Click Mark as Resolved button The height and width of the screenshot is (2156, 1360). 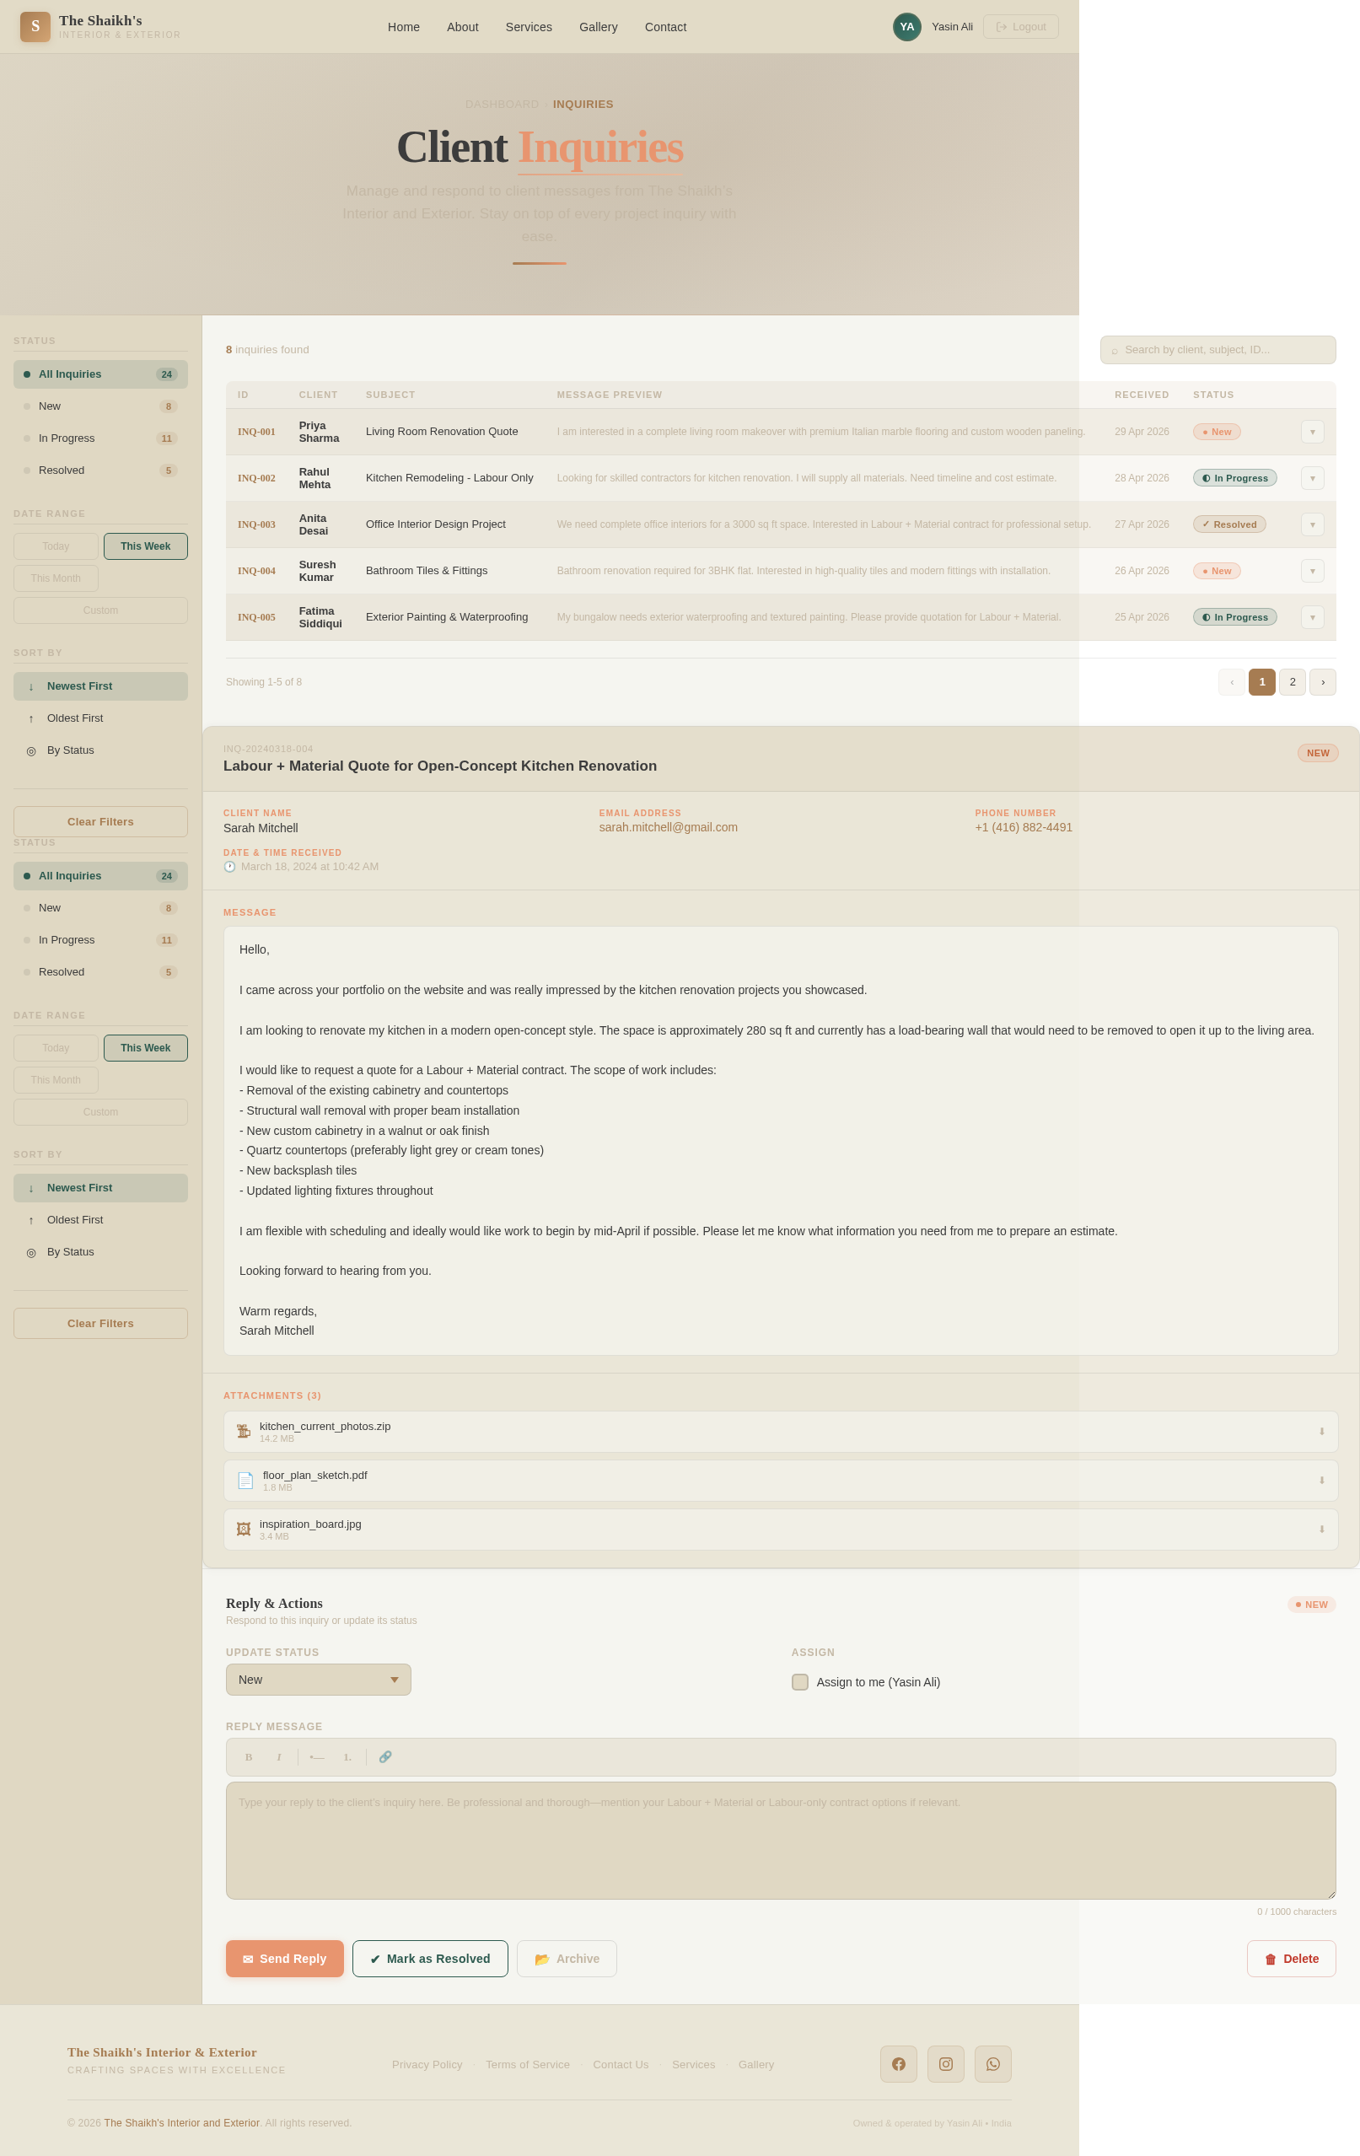[430, 1959]
